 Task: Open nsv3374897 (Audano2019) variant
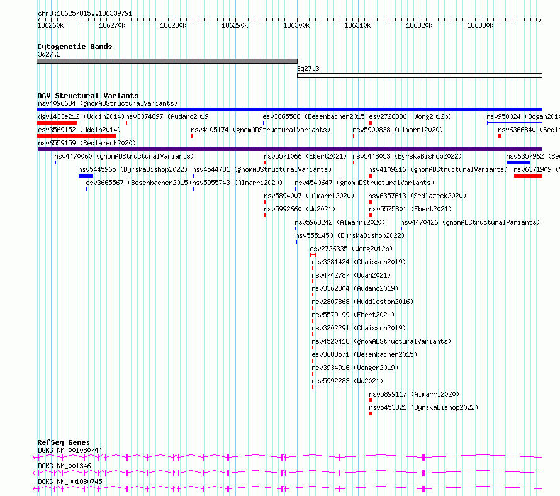[169, 117]
